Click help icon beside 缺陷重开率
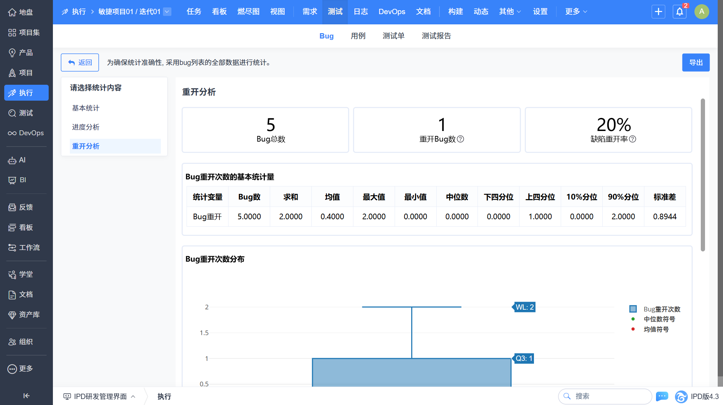 point(633,139)
